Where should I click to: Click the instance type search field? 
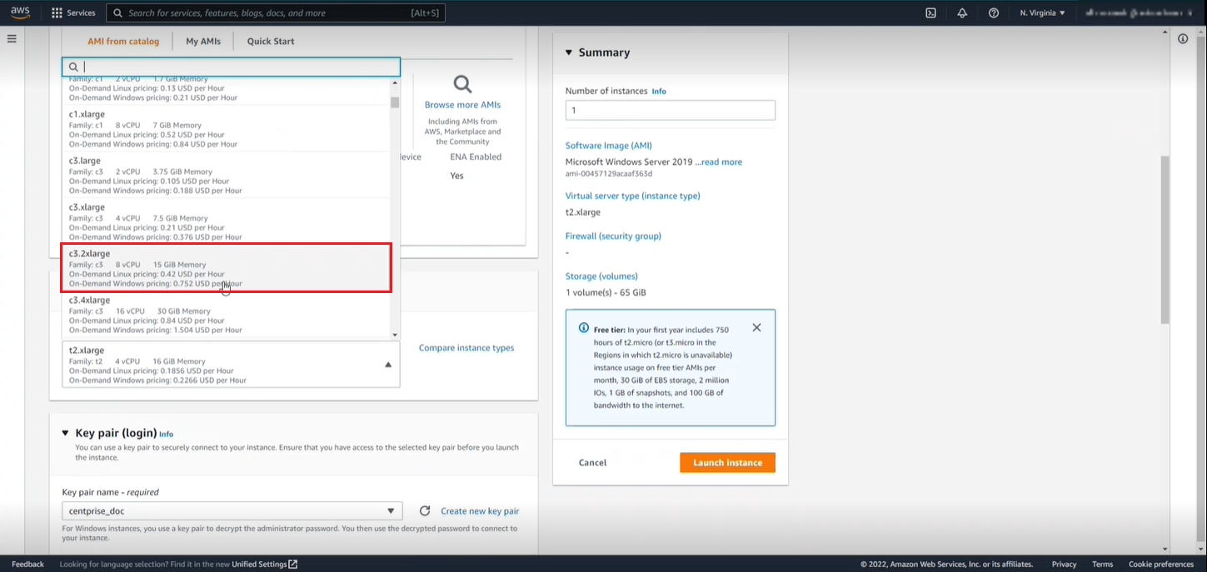click(x=231, y=67)
